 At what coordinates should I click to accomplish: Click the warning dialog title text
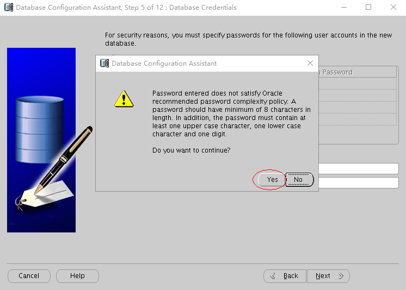click(x=164, y=64)
